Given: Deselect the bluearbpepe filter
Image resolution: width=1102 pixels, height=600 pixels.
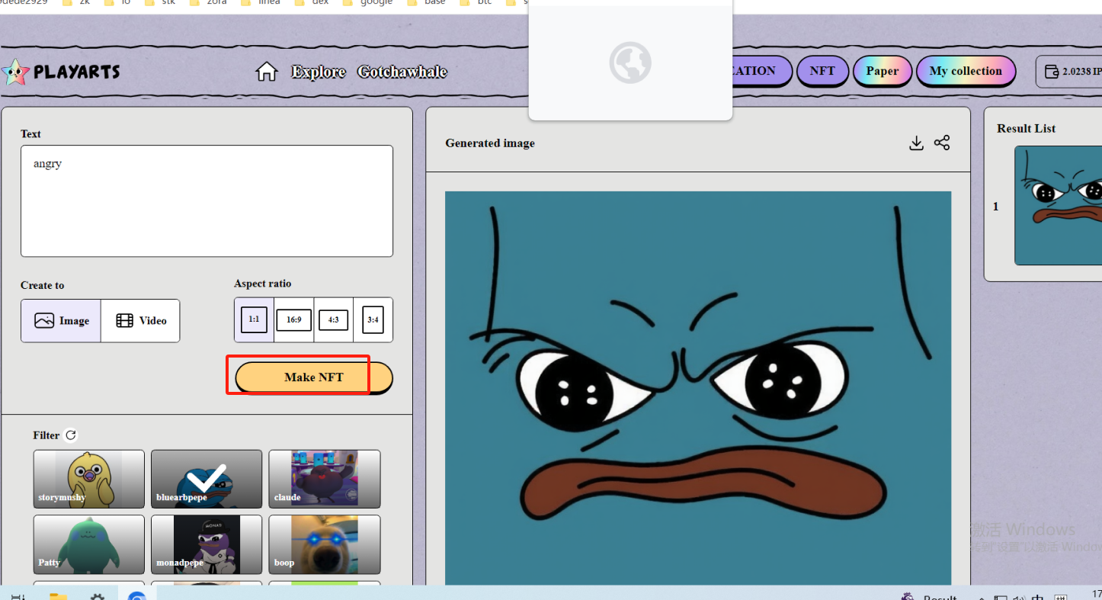Looking at the screenshot, I should click(207, 479).
